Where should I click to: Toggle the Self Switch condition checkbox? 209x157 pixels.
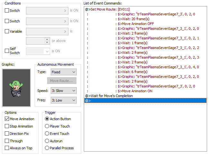(x=7, y=51)
